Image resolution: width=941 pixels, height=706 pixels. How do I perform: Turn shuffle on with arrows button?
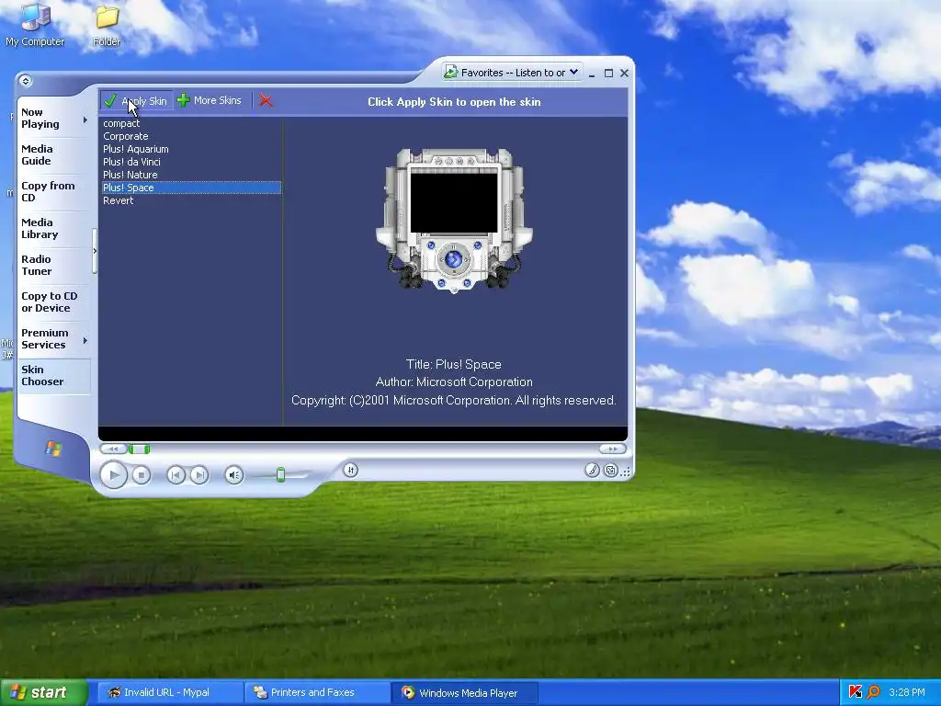click(x=351, y=470)
